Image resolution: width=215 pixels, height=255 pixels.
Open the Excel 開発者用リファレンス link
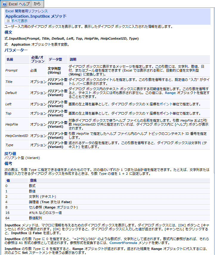point(27,11)
